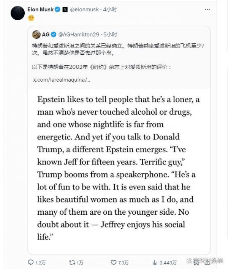Open the x.com/larealmaquina link
Viewport: 228px width, 269px height.
point(62,80)
